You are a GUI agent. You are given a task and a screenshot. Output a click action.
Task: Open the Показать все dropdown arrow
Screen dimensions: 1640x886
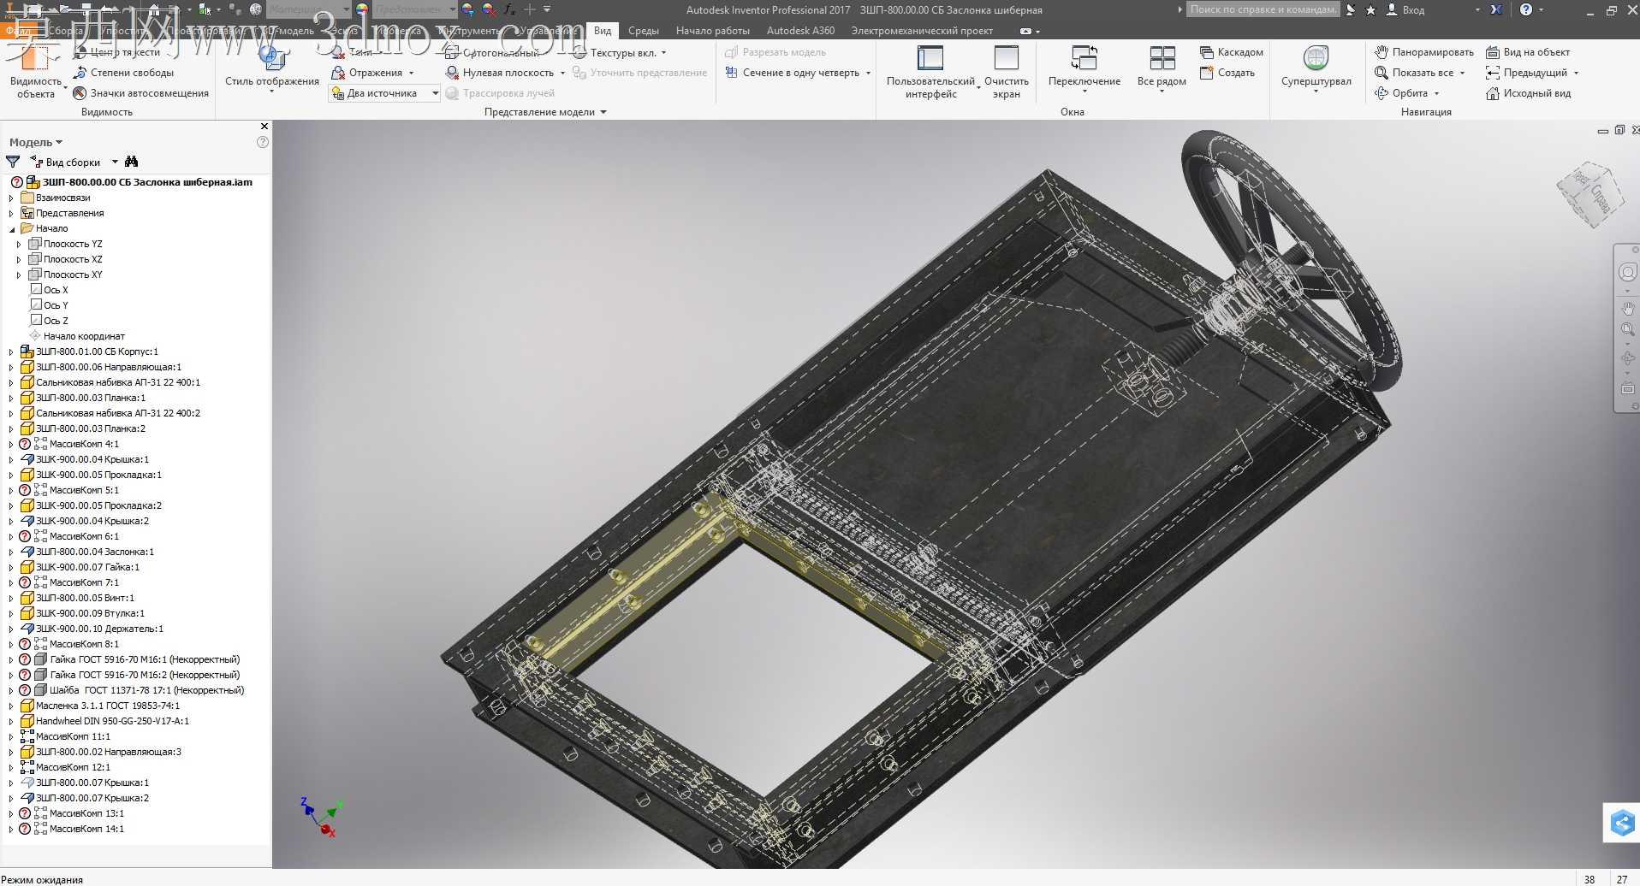click(1462, 73)
